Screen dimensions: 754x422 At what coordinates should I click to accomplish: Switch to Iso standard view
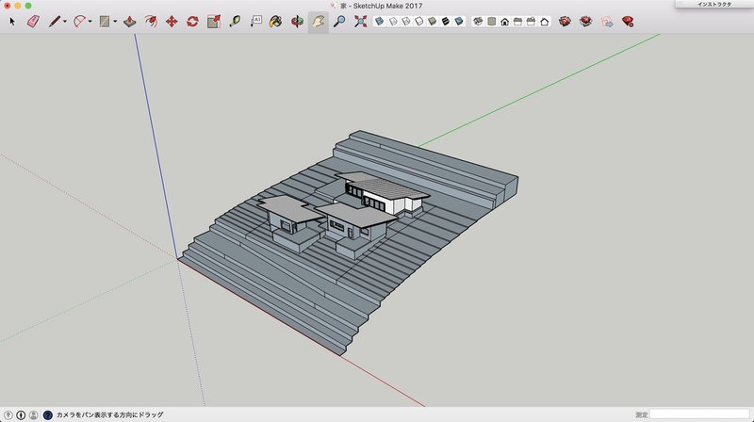pyautogui.click(x=478, y=20)
